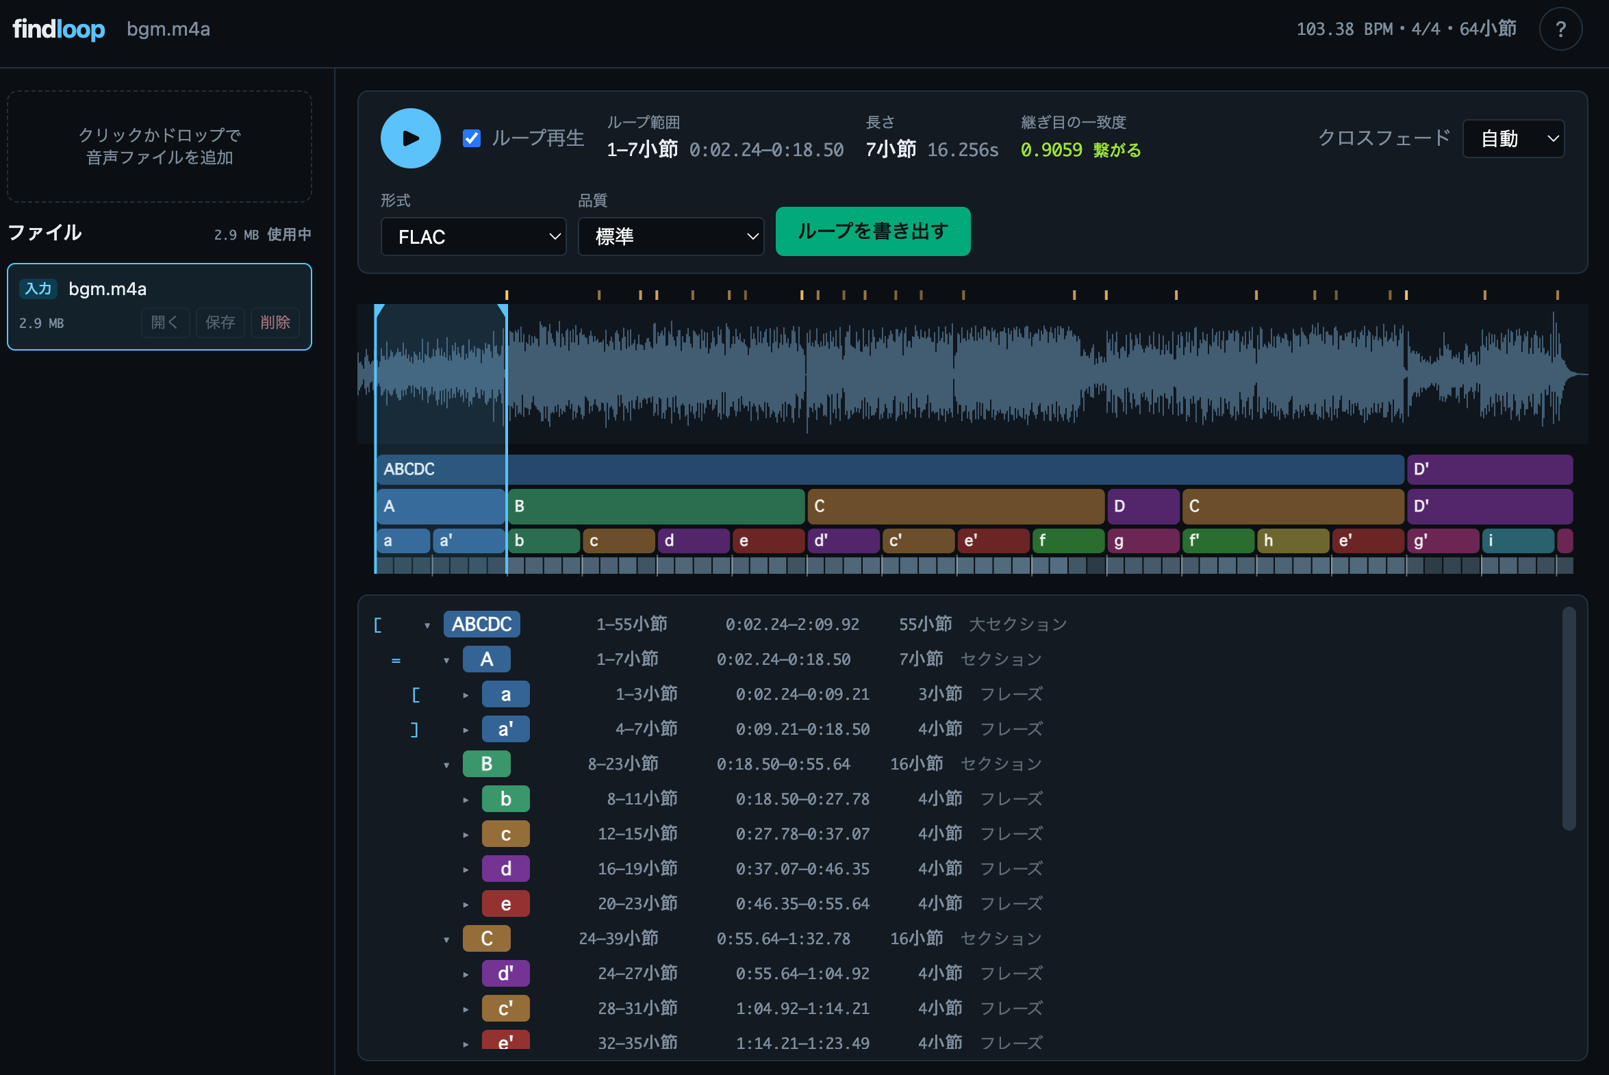Click the 保存 button for bgm.m4a
The width and height of the screenshot is (1609, 1075).
coord(220,322)
